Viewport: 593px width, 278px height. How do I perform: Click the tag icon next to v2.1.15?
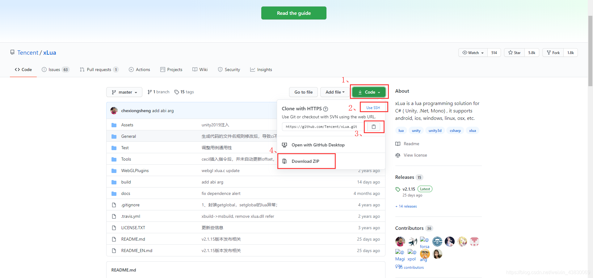(398, 189)
